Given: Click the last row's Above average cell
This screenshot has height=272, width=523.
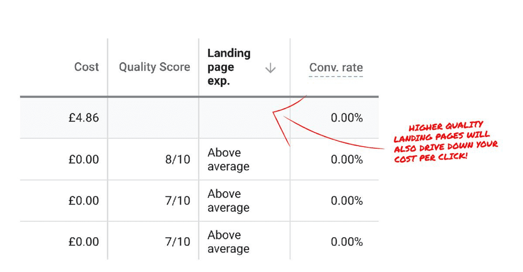Looking at the screenshot, I should point(229,241).
